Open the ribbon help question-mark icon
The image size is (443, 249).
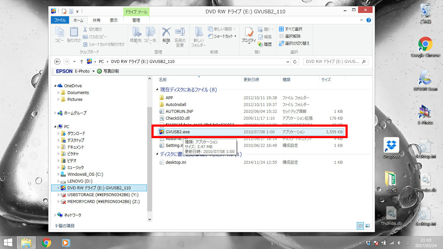369,20
